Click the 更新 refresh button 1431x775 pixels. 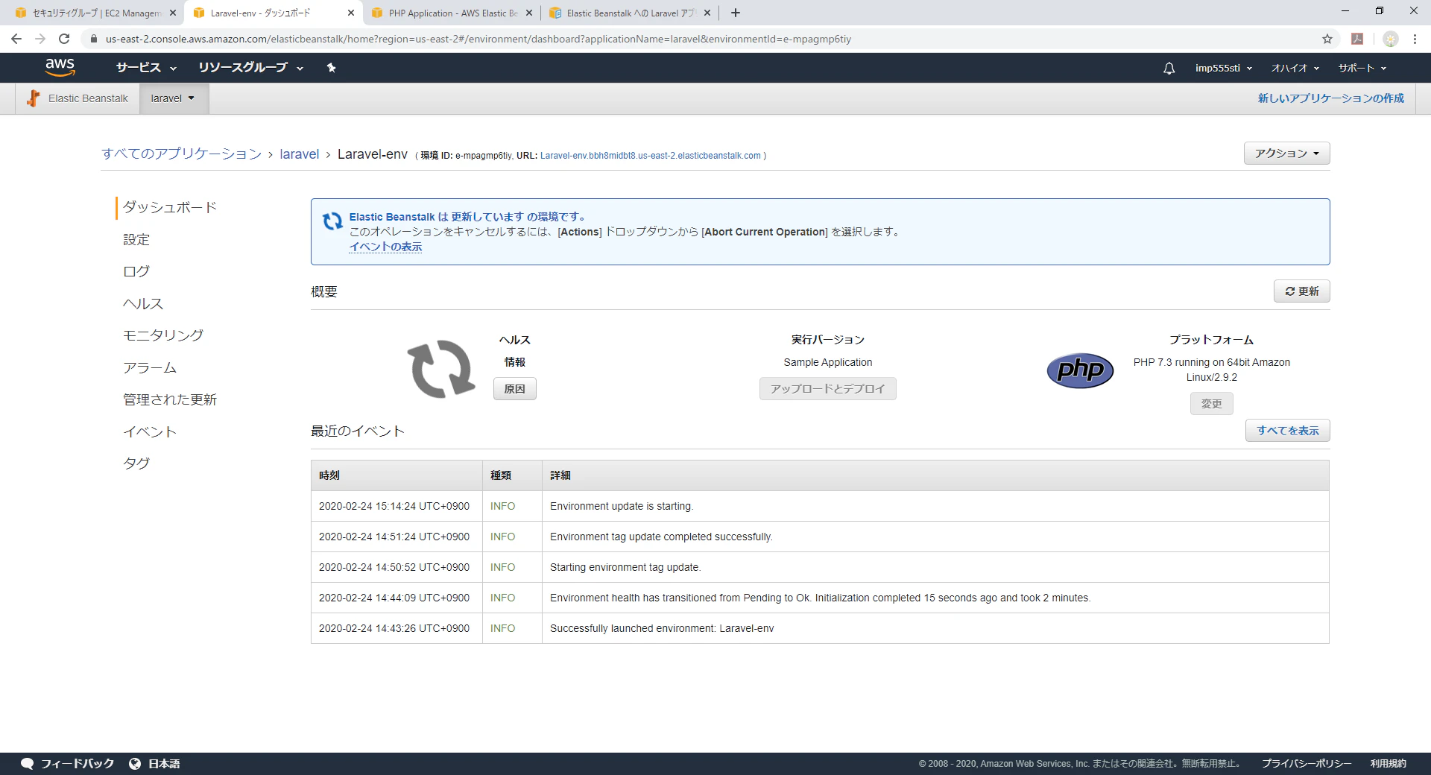point(1301,291)
